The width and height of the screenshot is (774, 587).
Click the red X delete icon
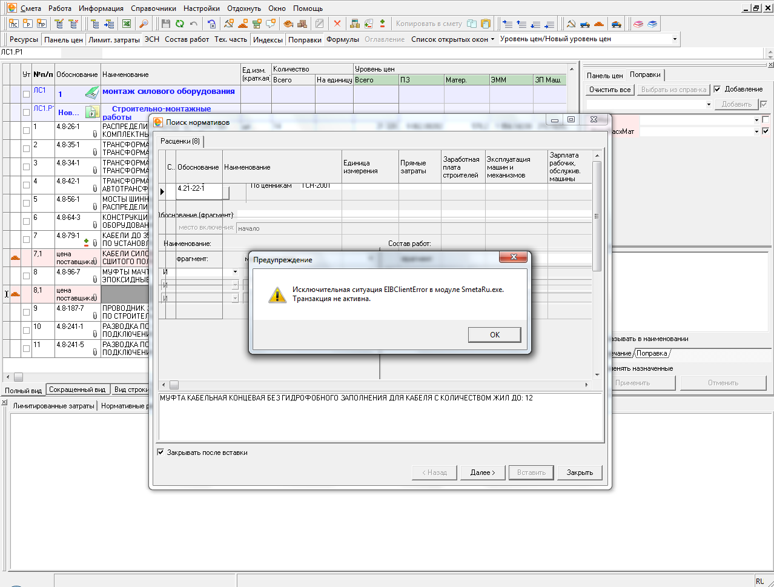(x=337, y=24)
